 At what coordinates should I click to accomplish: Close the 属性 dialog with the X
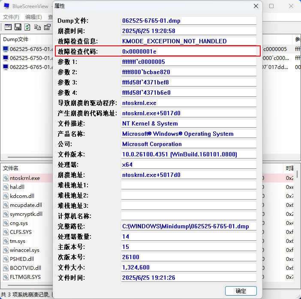pos(256,6)
